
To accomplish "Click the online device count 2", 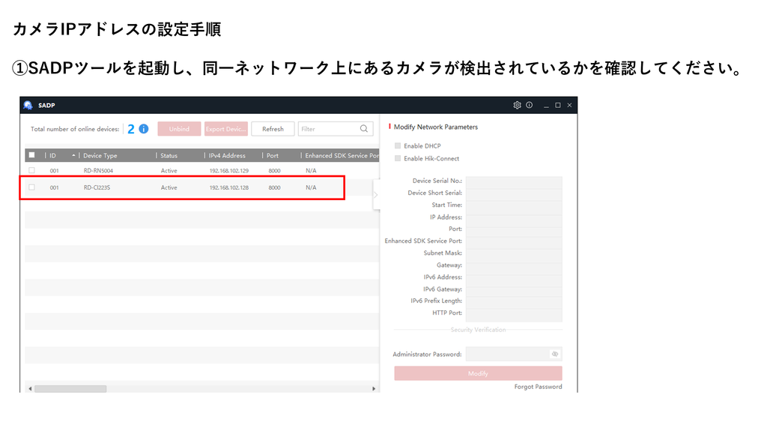I will [130, 129].
